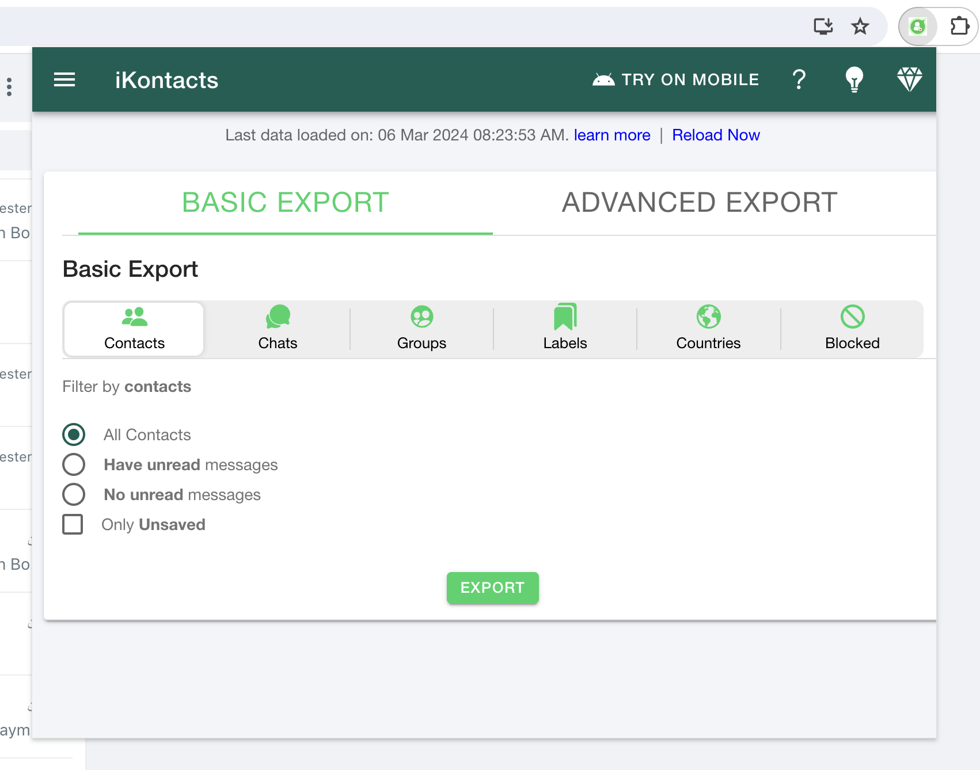The height and width of the screenshot is (770, 980).
Task: Switch to the Advanced Export tab
Action: point(700,203)
